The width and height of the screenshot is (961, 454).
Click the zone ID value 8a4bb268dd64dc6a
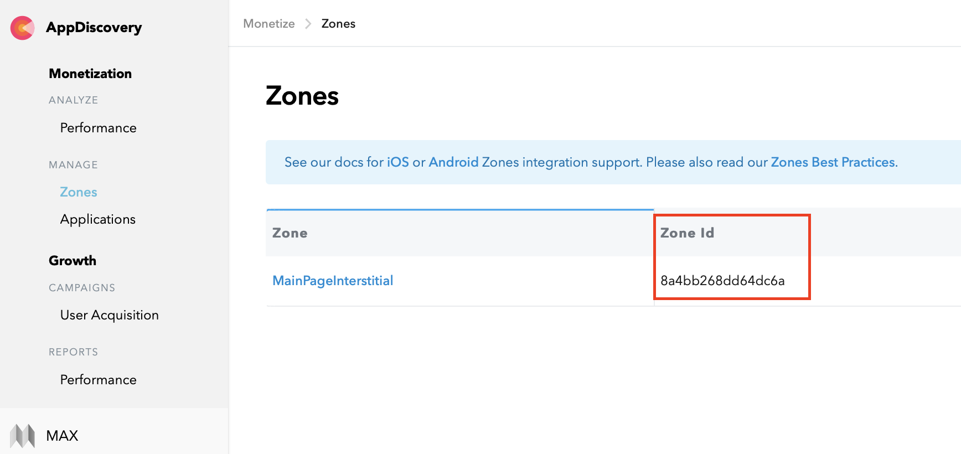tap(722, 281)
